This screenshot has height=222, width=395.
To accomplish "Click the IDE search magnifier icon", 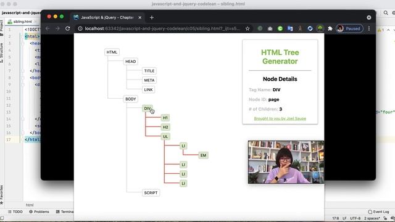I will (386, 12).
